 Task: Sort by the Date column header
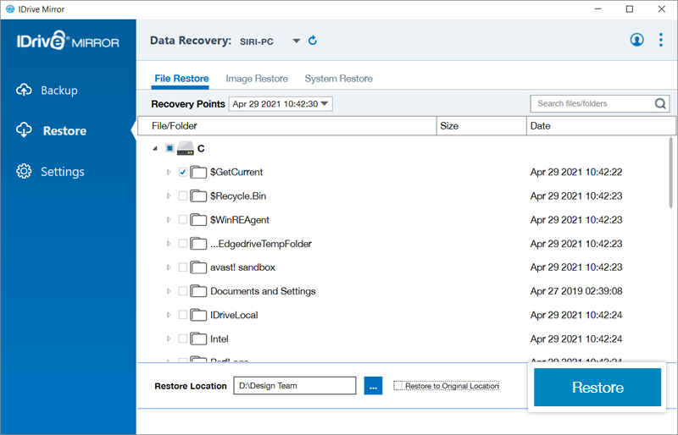(601, 126)
